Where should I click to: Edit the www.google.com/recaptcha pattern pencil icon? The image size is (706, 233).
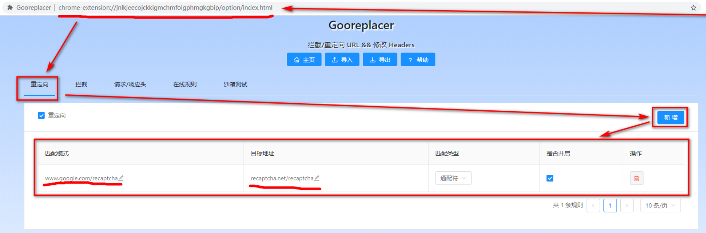121,178
